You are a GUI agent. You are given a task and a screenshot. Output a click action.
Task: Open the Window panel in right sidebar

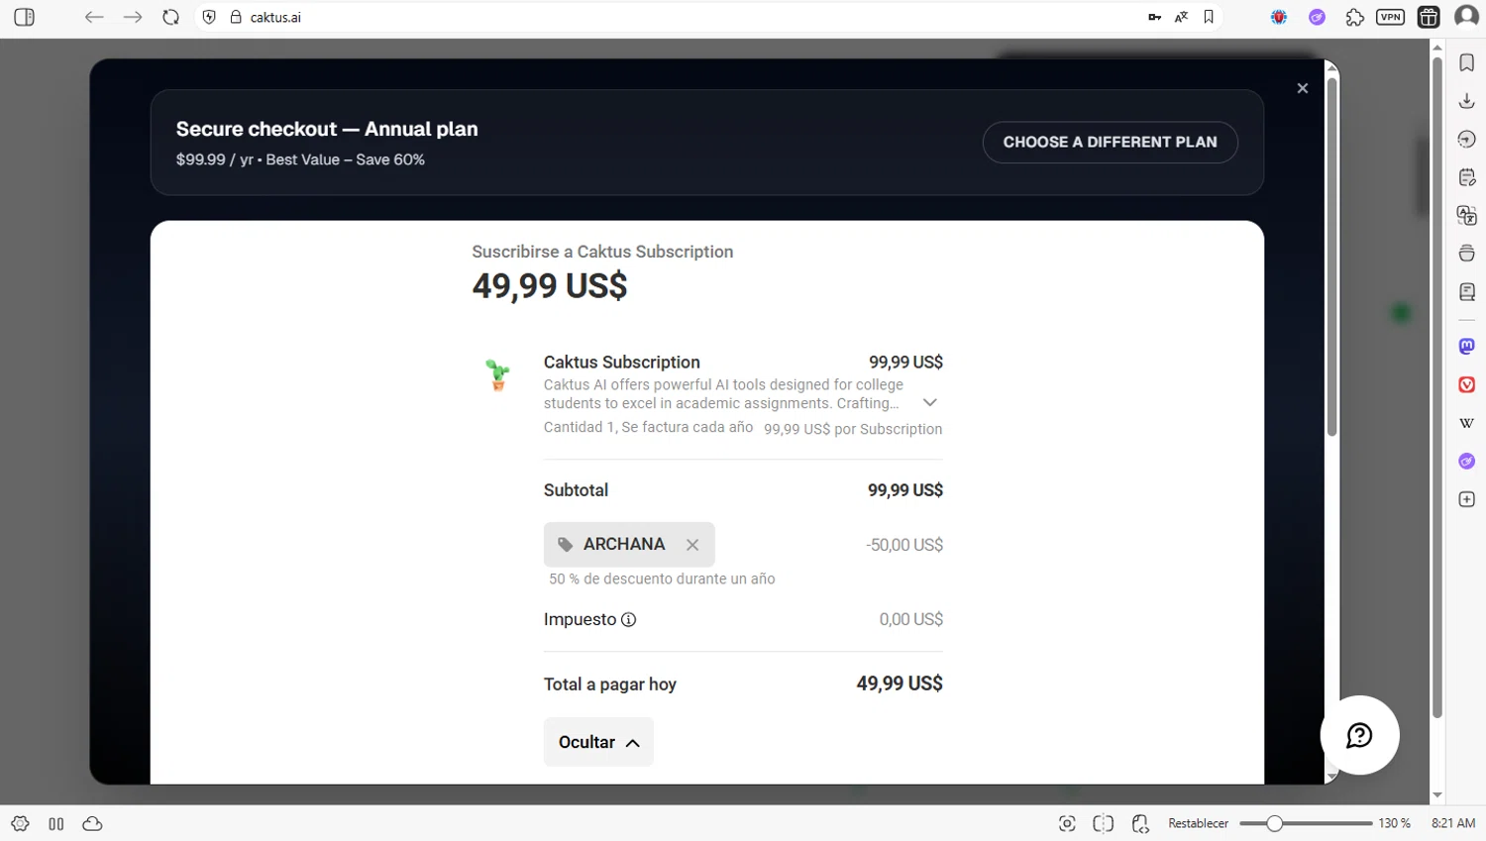(1467, 254)
